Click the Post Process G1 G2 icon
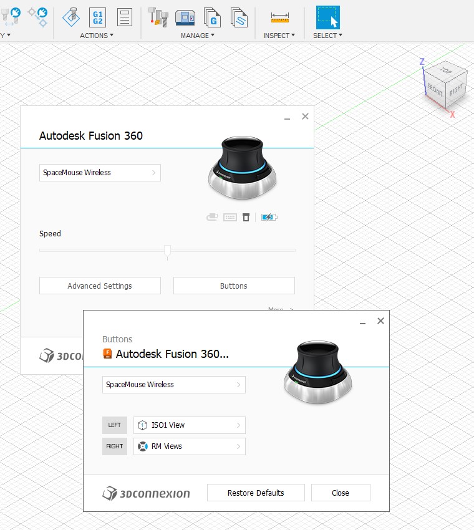The image size is (474, 530). tap(97, 17)
